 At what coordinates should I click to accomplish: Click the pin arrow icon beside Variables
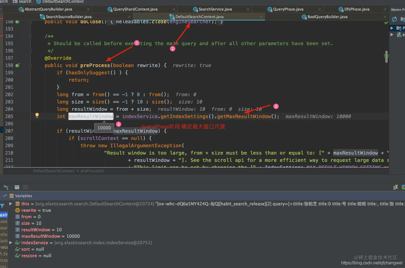5,196
